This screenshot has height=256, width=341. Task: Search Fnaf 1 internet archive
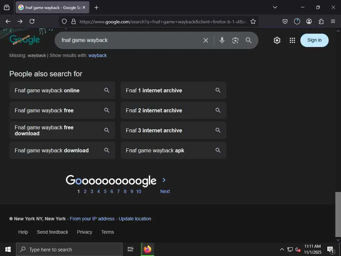coord(173,90)
